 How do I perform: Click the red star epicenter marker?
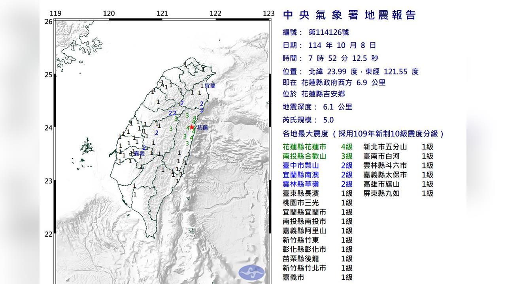192,127
